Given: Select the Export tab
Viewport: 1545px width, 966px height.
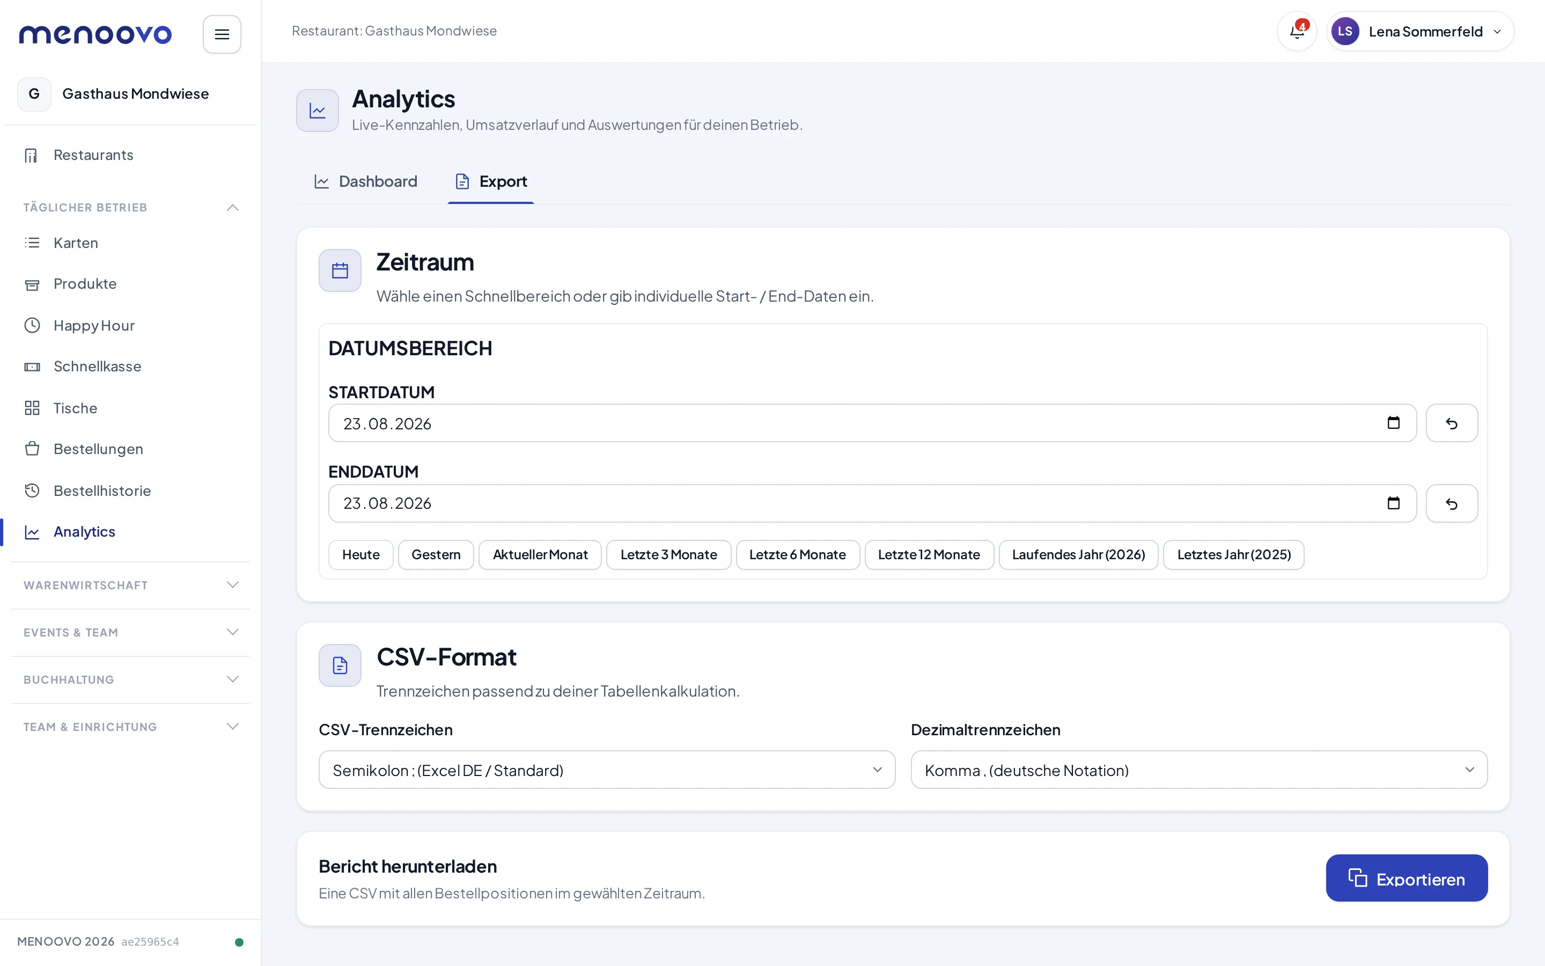Looking at the screenshot, I should point(490,181).
